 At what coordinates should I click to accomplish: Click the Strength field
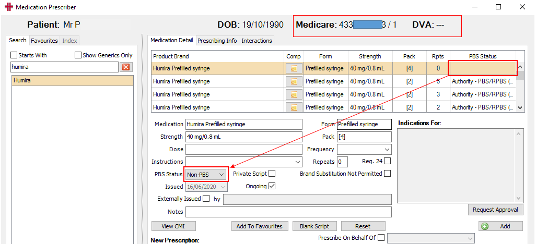click(x=244, y=137)
